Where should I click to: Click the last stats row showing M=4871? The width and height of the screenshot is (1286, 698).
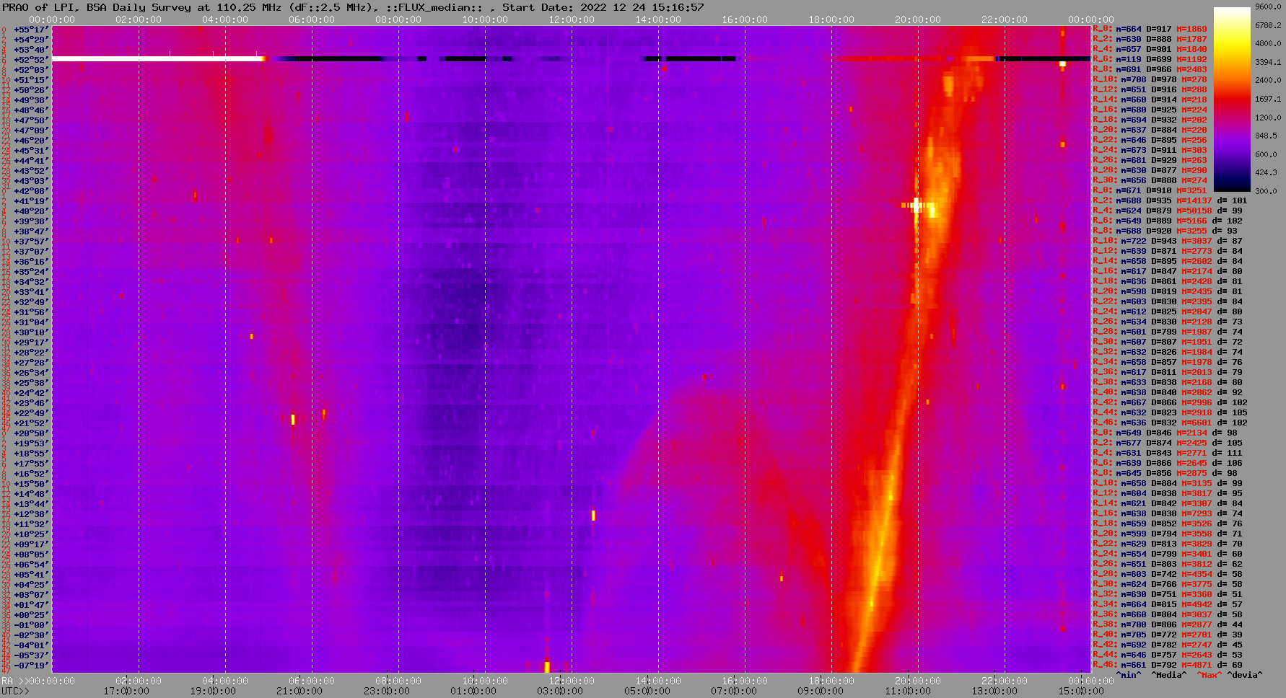(1168, 665)
